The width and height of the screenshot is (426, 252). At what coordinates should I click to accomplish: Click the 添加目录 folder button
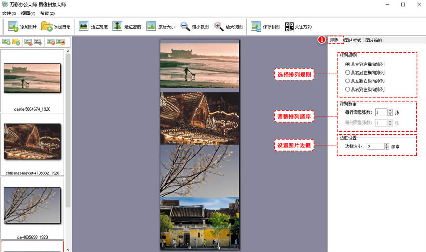click(x=56, y=27)
